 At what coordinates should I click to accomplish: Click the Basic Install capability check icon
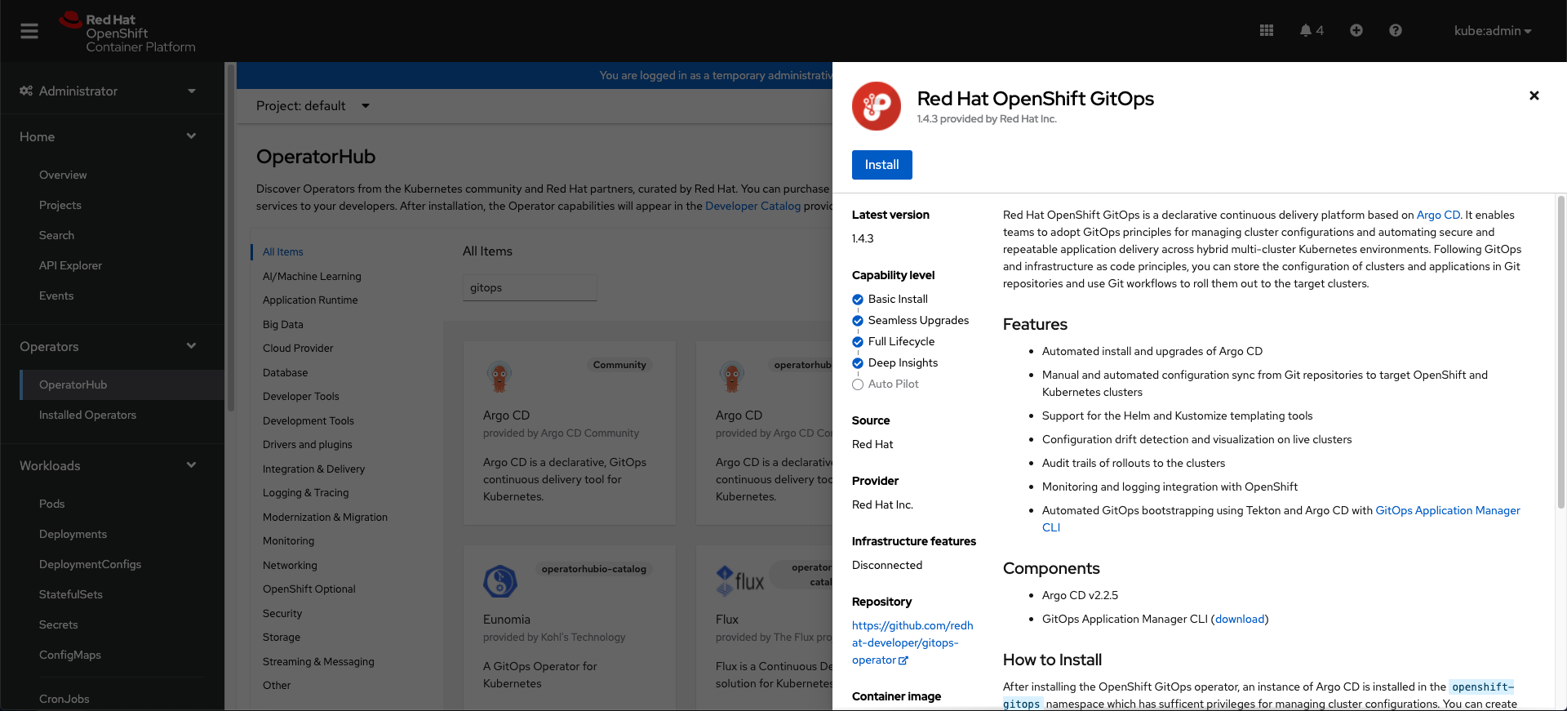[858, 300]
